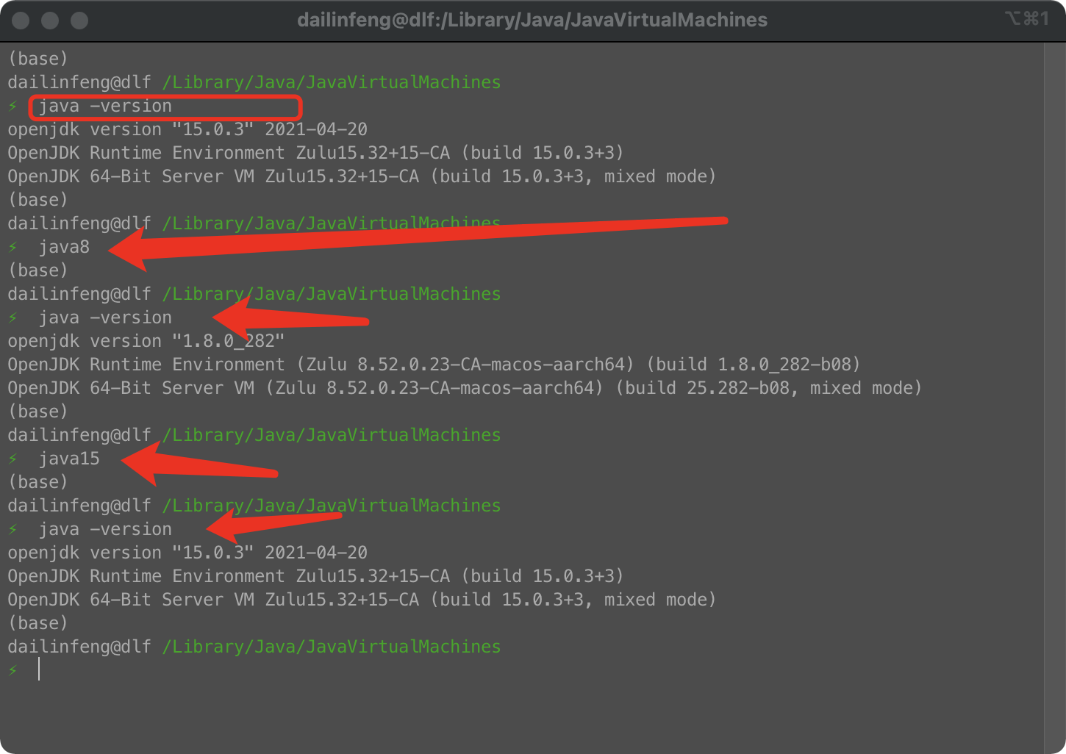1066x754 pixels.
Task: Click the line 'openjdk version "1.8.0_282"'
Action: tap(146, 341)
